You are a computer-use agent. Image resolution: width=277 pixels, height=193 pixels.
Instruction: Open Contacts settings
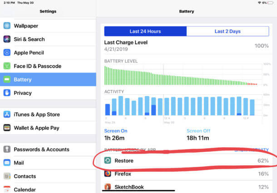(48, 176)
